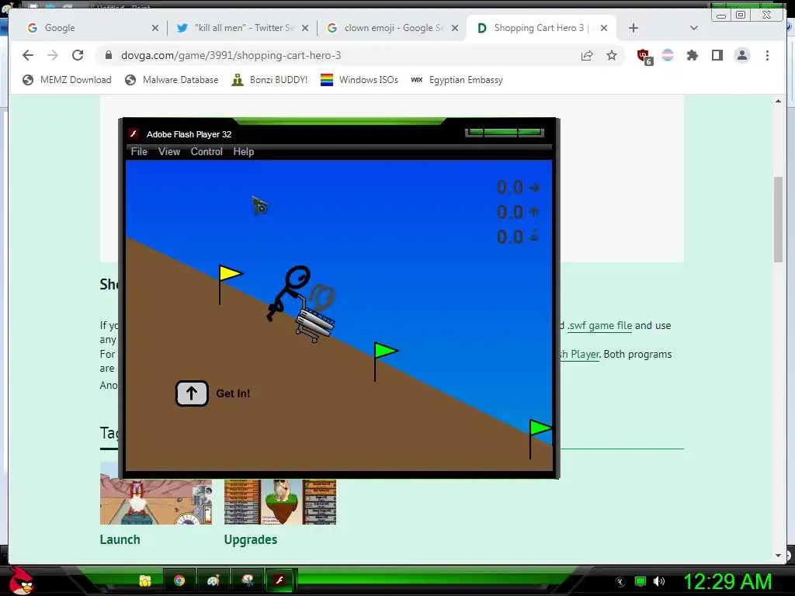The width and height of the screenshot is (795, 596).
Task: Click the shopping cart in the game
Action: tap(315, 321)
